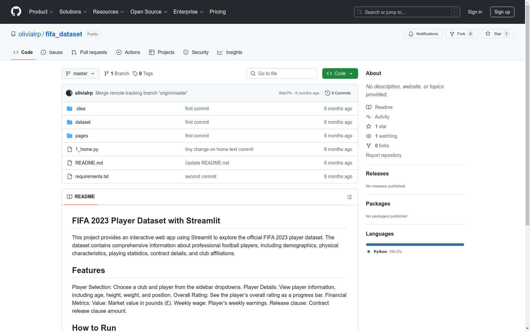
Task: Switch to the Pull requests tab
Action: 89,52
